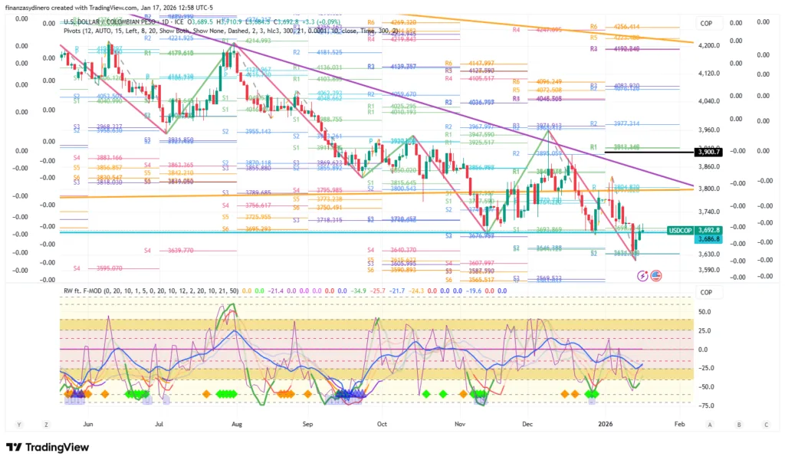
Task: Click the USDCOP symbol price tag
Action: click(x=681, y=229)
